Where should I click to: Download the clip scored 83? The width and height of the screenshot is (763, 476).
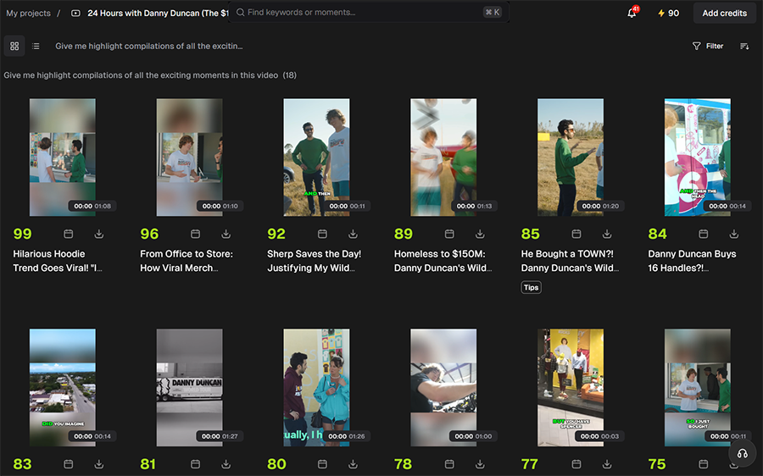[99, 464]
